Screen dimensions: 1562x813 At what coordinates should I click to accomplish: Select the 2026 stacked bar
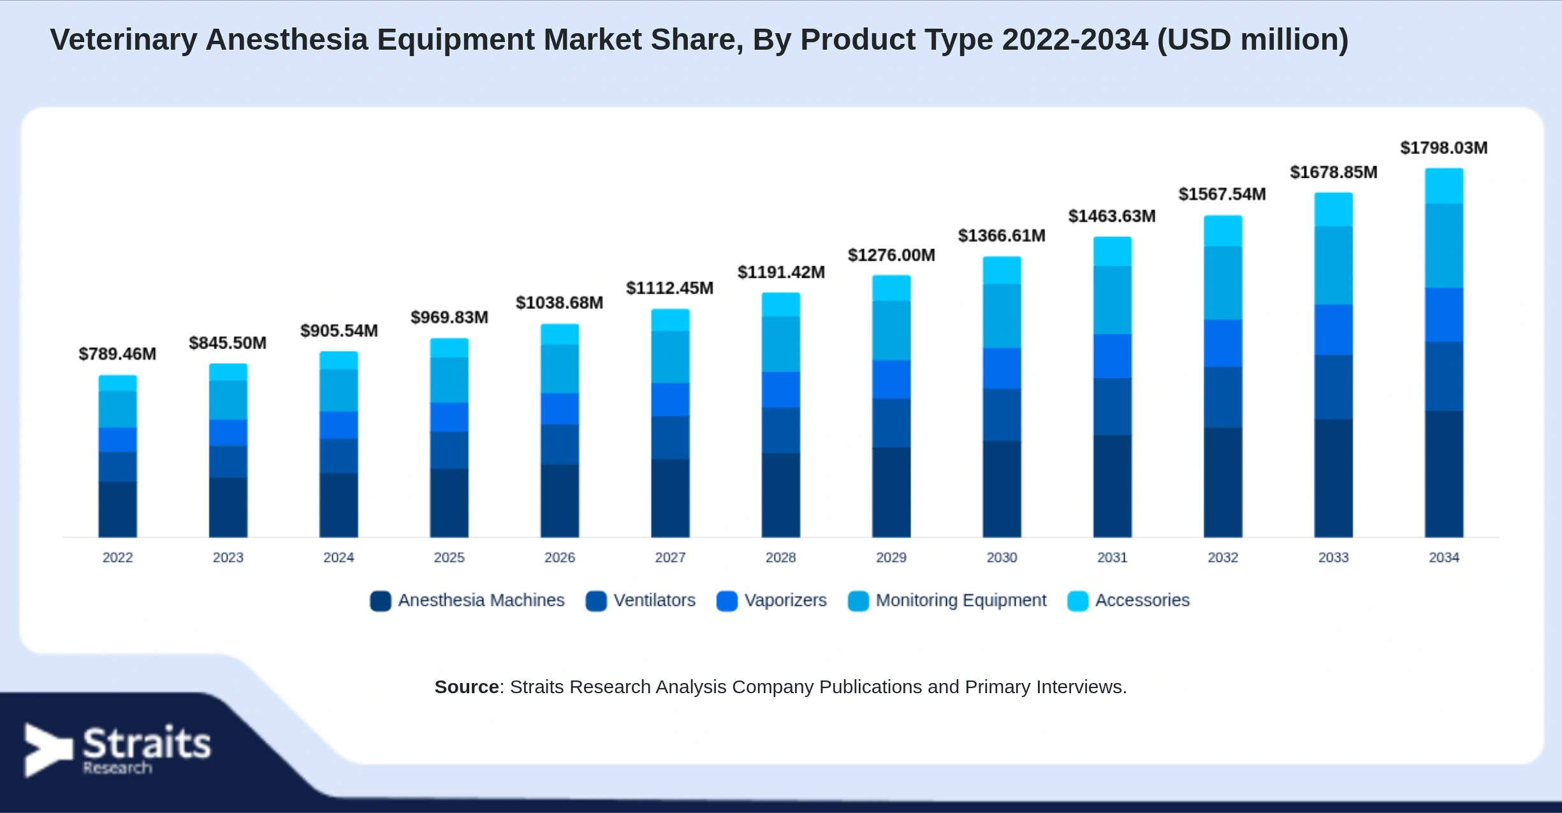pyautogui.click(x=560, y=431)
